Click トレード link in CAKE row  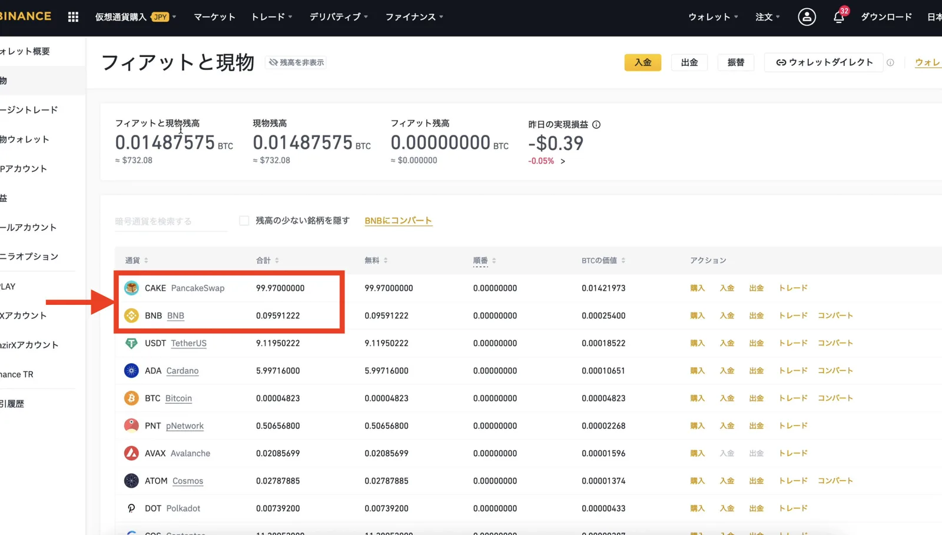(x=793, y=288)
